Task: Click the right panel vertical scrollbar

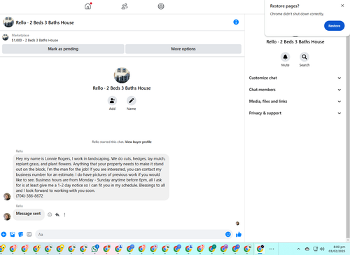Action: coord(348,138)
